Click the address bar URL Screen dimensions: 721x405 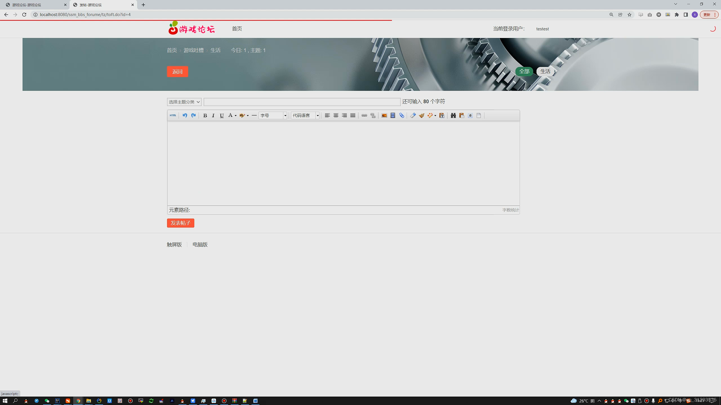click(85, 15)
